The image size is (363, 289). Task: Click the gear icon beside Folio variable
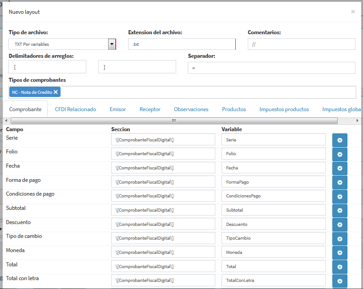pyautogui.click(x=339, y=154)
